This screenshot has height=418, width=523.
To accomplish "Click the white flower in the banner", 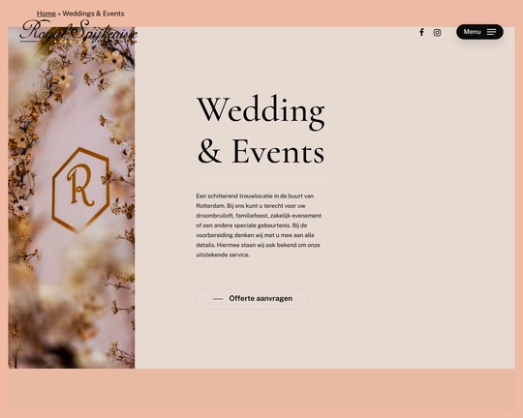I will tap(64, 77).
